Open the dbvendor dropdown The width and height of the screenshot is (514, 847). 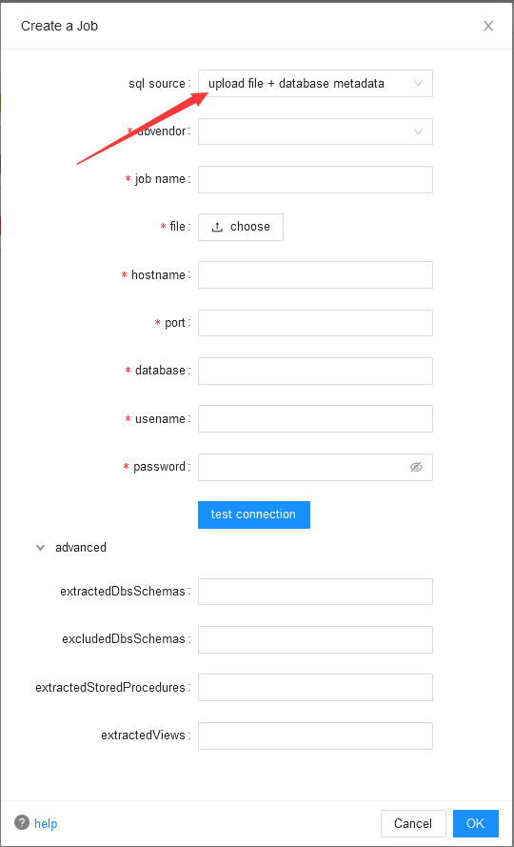(315, 131)
